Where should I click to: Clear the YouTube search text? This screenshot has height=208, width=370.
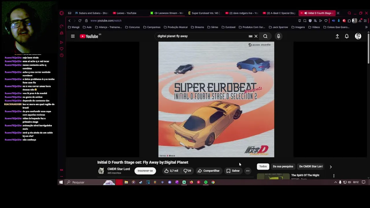coord(256,36)
